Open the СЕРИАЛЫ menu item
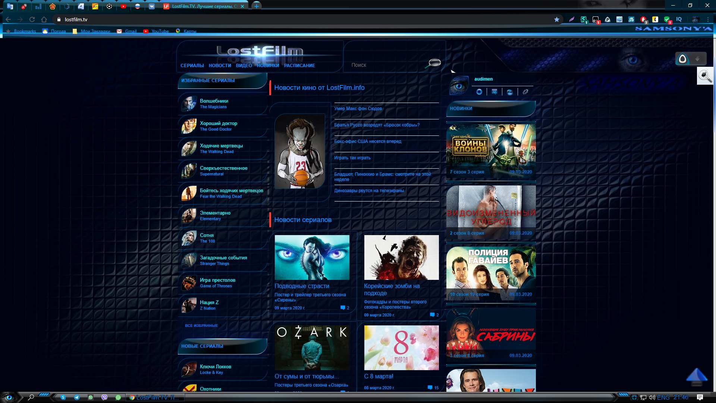This screenshot has height=403, width=716. (x=192, y=65)
